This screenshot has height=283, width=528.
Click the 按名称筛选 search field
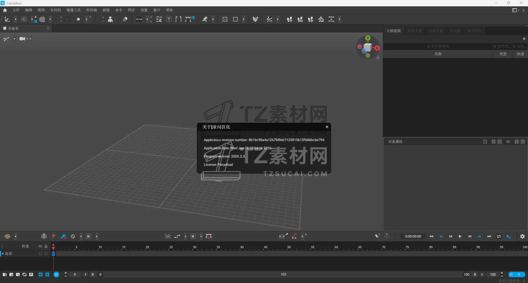[440, 46]
